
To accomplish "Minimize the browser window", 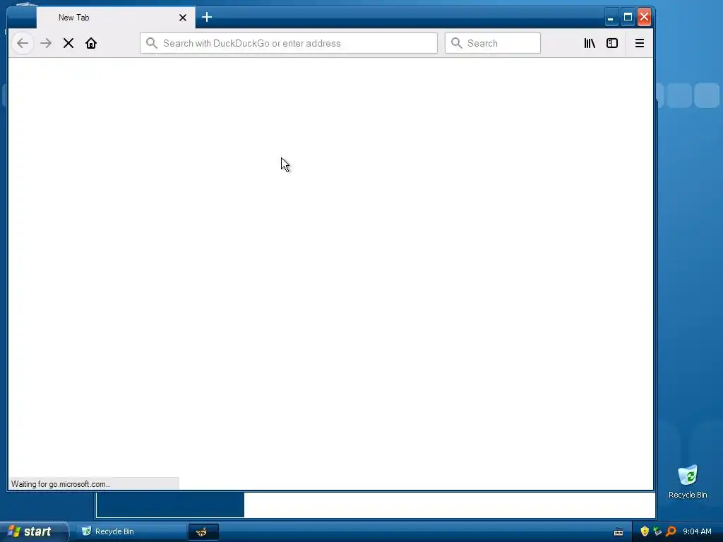I will [611, 18].
